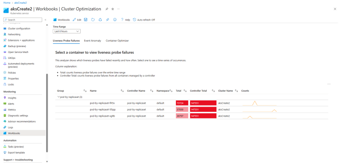Image resolution: width=339 pixels, height=163 pixels.
Task: Open the Last 6 hours time range dropdown
Action: click(x=67, y=32)
